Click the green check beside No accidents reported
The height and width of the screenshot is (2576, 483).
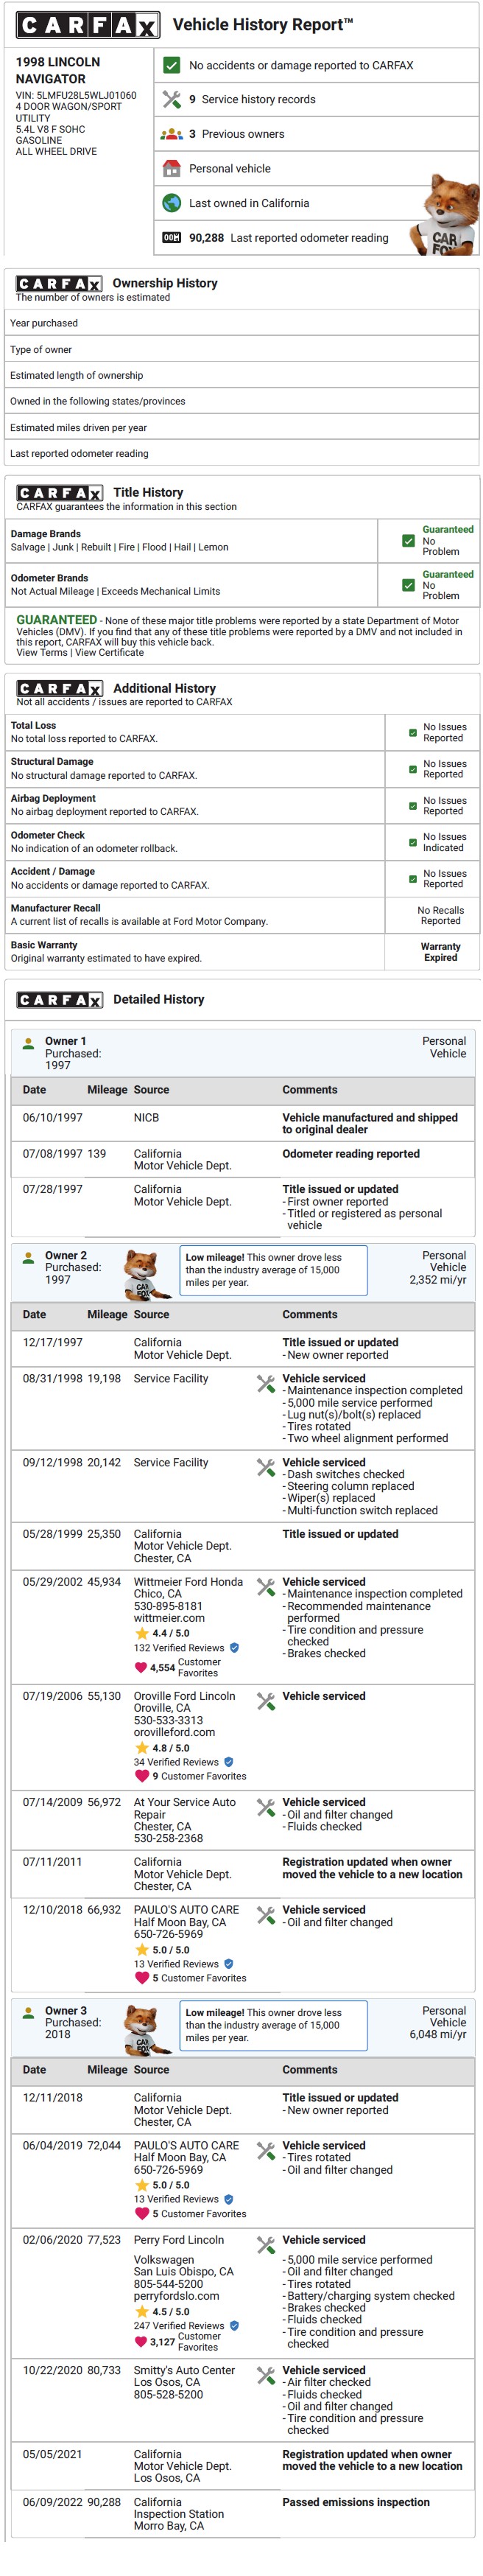coord(171,65)
